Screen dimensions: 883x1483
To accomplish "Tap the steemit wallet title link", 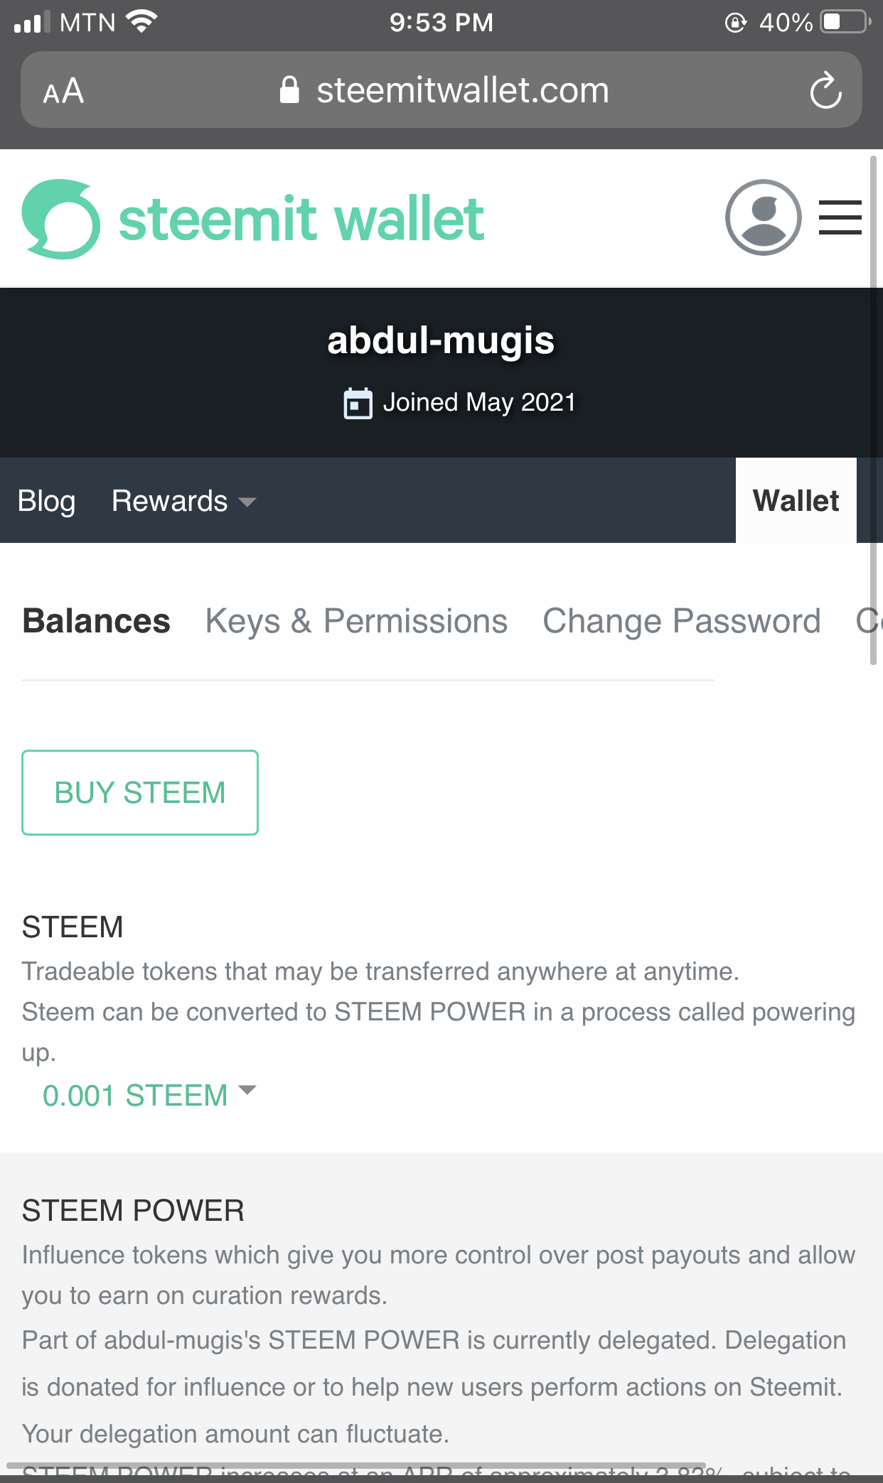I will click(x=301, y=219).
